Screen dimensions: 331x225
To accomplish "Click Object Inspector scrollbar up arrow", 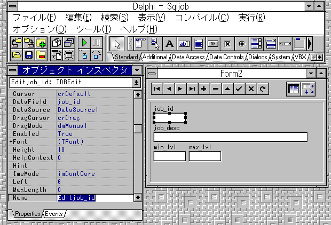I will click(138, 95).
